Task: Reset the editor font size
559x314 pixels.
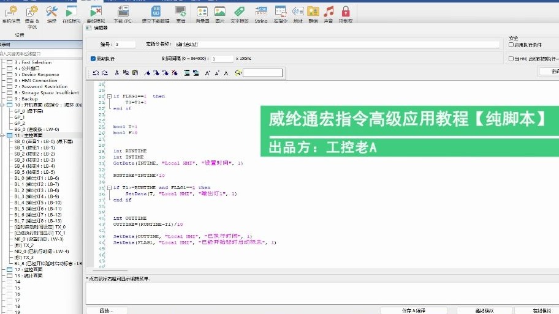Action: coord(226,73)
